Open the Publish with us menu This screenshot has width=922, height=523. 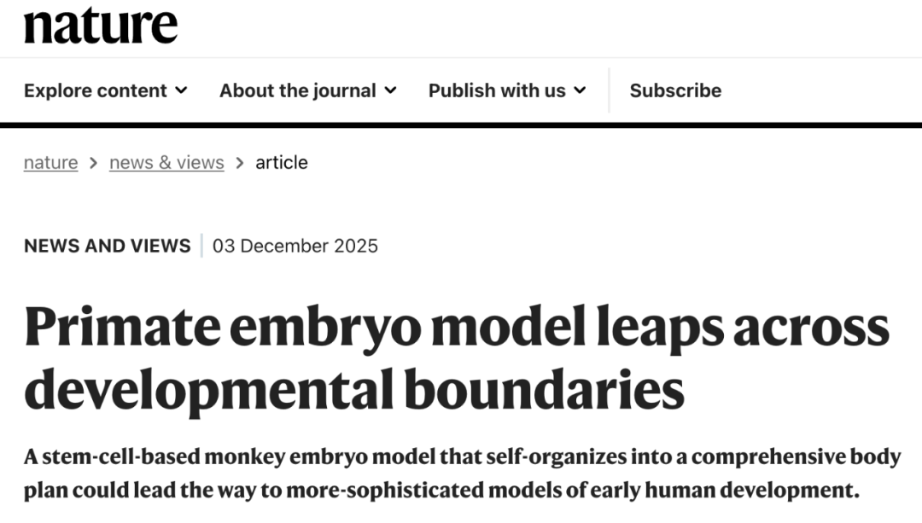pyautogui.click(x=497, y=90)
